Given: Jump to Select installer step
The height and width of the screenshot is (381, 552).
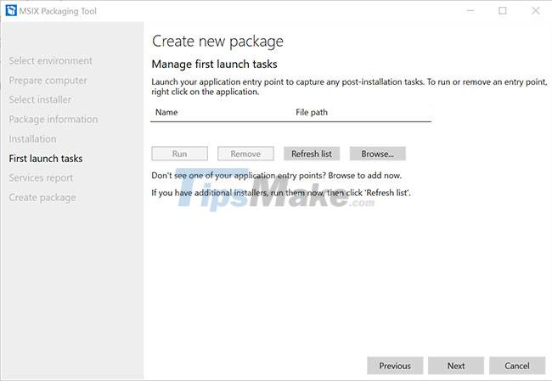Looking at the screenshot, I should [x=40, y=99].
